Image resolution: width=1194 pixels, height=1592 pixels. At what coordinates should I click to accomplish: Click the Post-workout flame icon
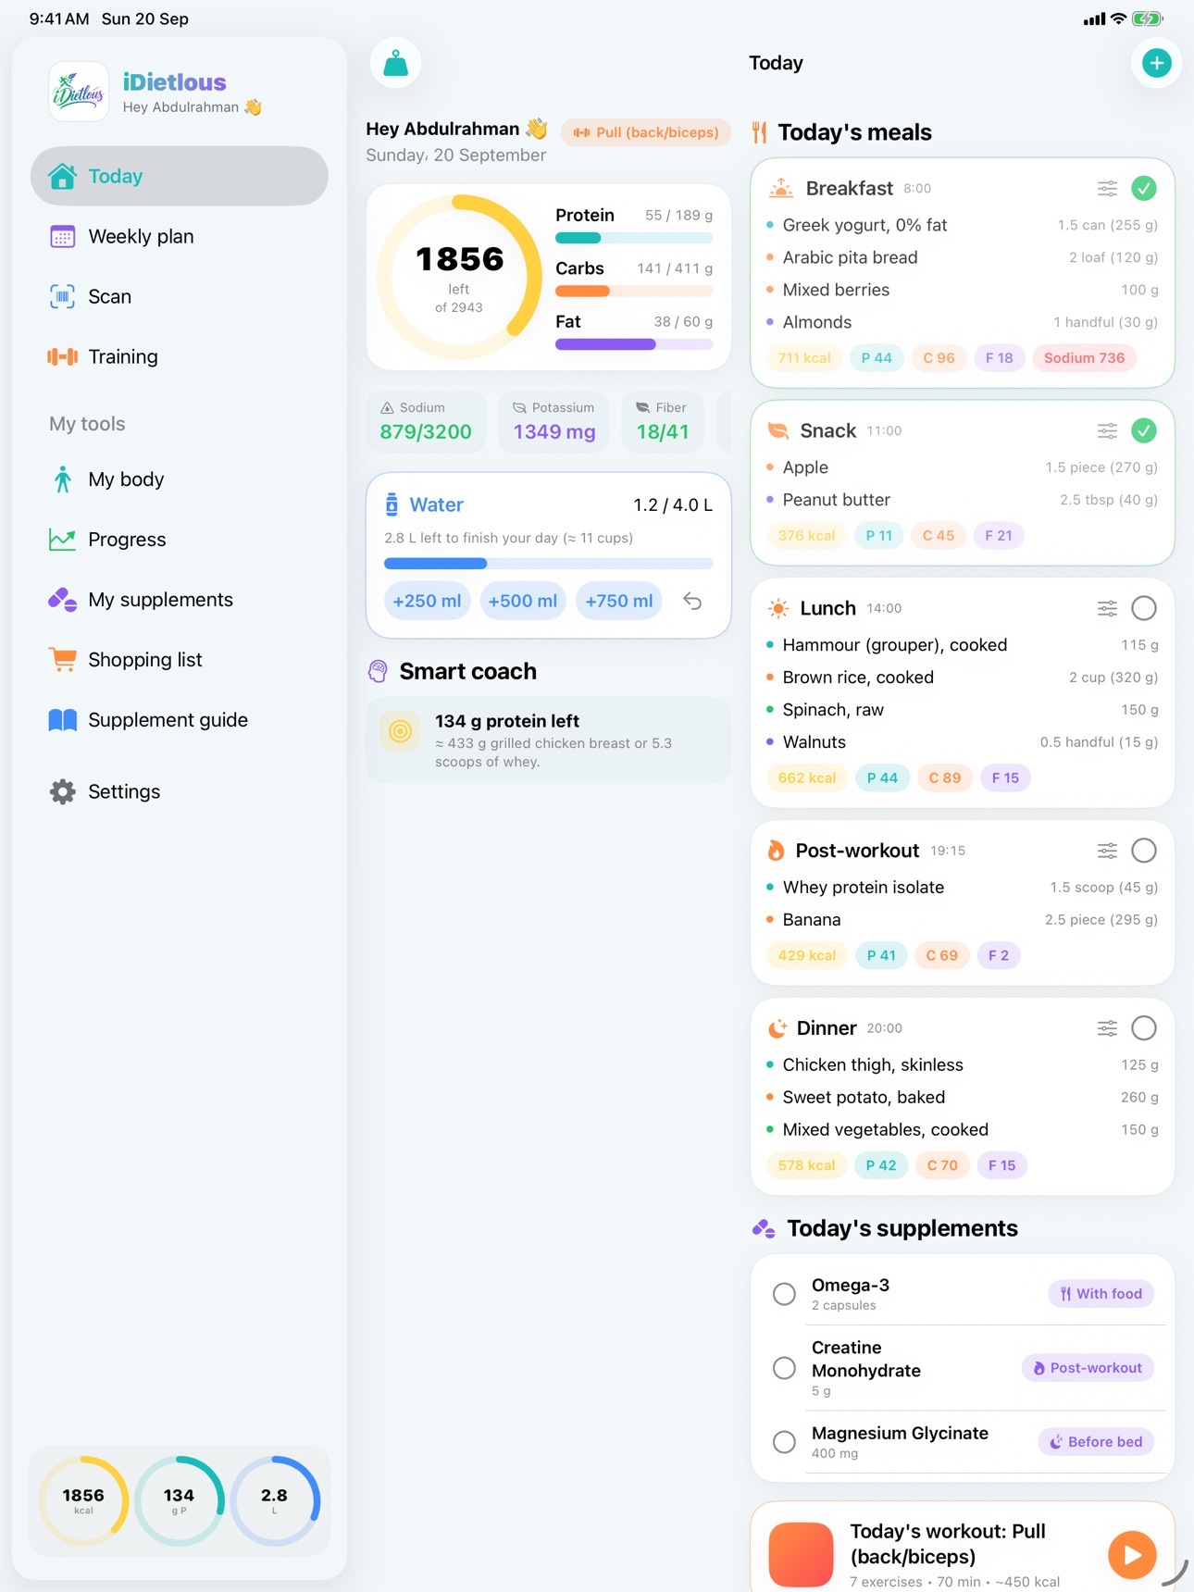pyautogui.click(x=776, y=851)
